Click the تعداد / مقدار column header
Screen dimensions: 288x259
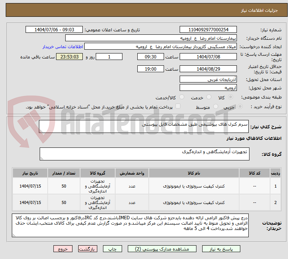tap(64, 173)
